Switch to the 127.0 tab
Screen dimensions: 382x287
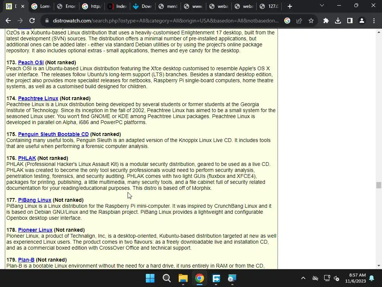269,6
